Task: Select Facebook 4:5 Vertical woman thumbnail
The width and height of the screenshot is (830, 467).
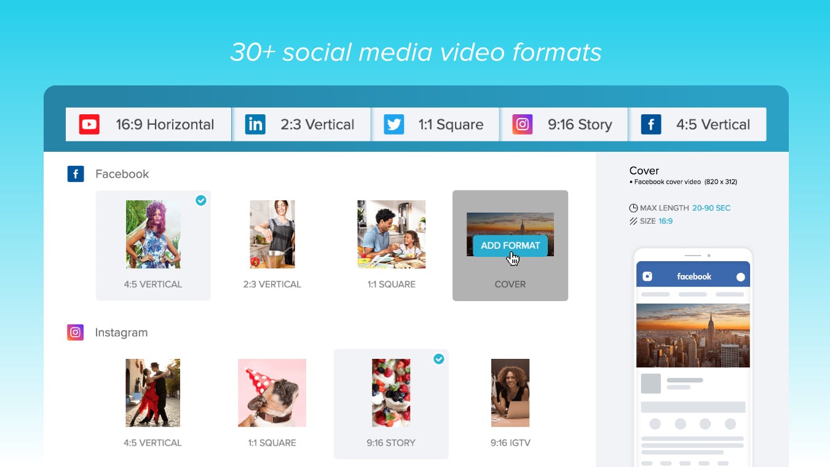Action: [153, 234]
